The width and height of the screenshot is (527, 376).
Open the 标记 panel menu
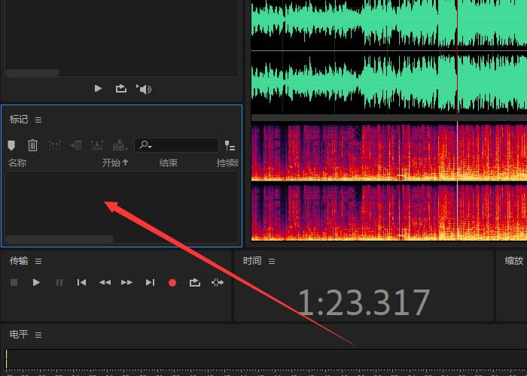click(38, 120)
